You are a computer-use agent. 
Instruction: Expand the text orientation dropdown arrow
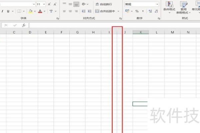click(x=87, y=4)
